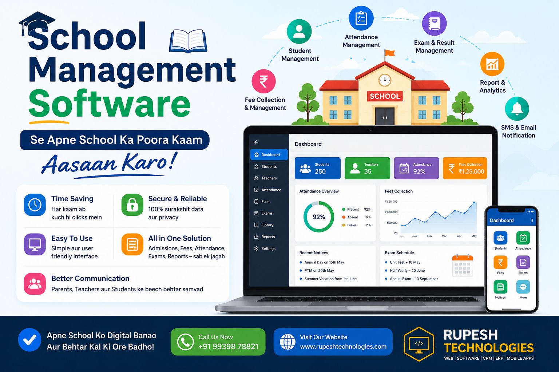Click the Student Management person icon
Viewport: 559px width, 372px height.
(299, 32)
